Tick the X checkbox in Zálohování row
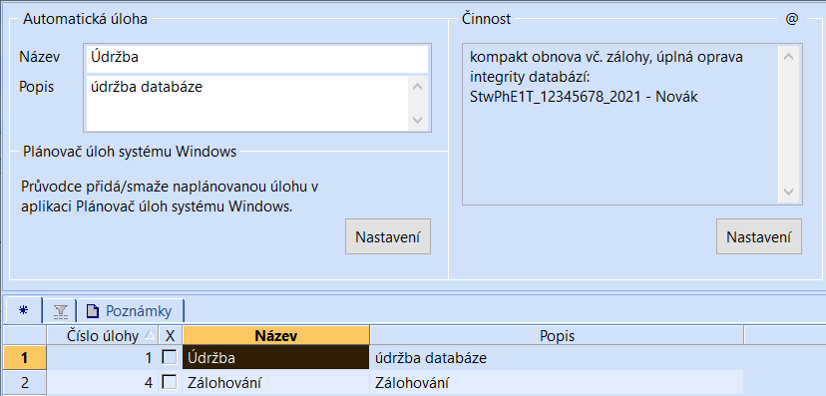Image resolution: width=826 pixels, height=396 pixels. click(170, 382)
